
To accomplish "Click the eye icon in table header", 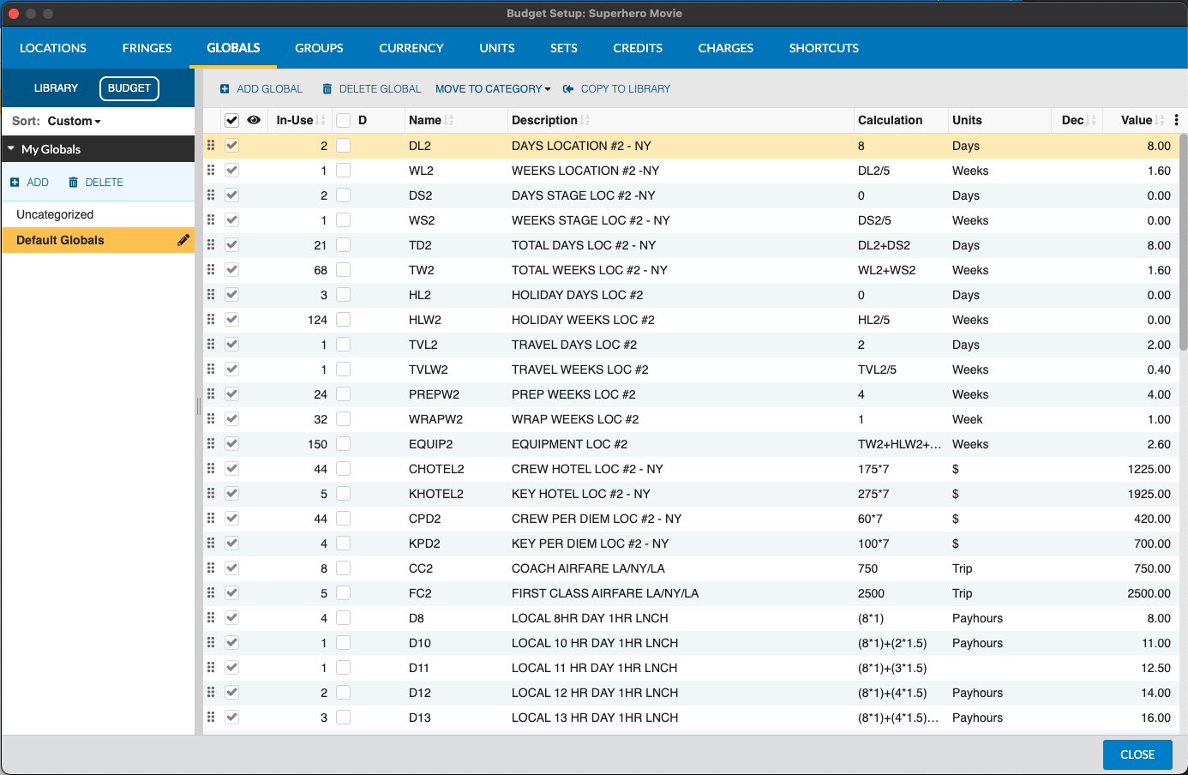I will (x=254, y=120).
